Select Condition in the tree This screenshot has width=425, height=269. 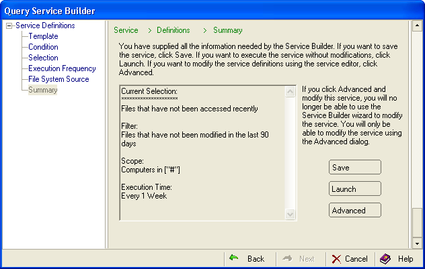pyautogui.click(x=43, y=47)
